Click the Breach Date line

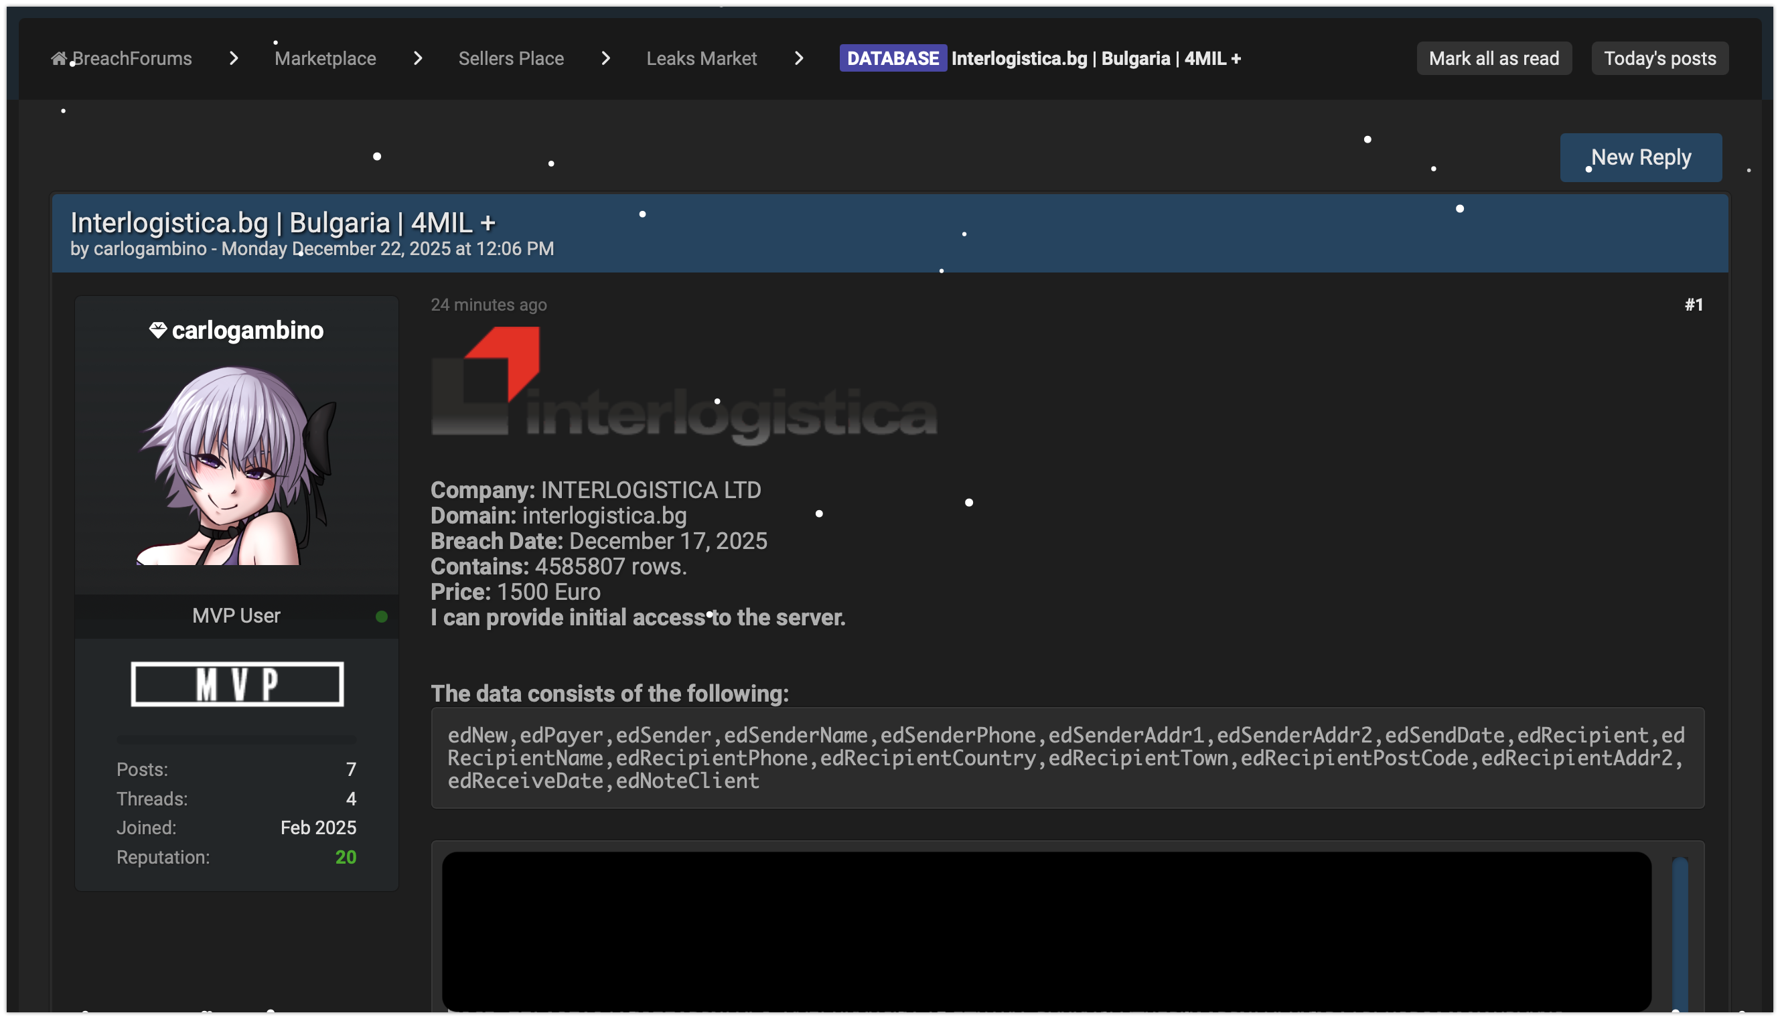coord(599,541)
